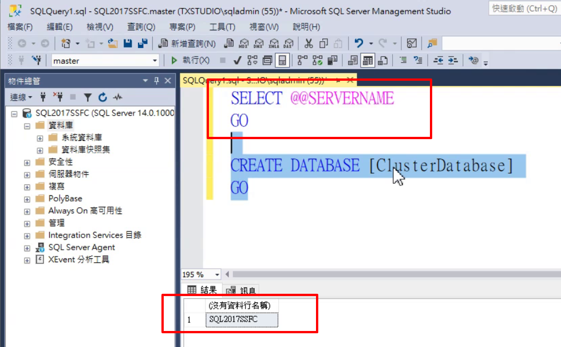Click the Open File folder icon
The image size is (561, 347).
pyautogui.click(x=113, y=44)
